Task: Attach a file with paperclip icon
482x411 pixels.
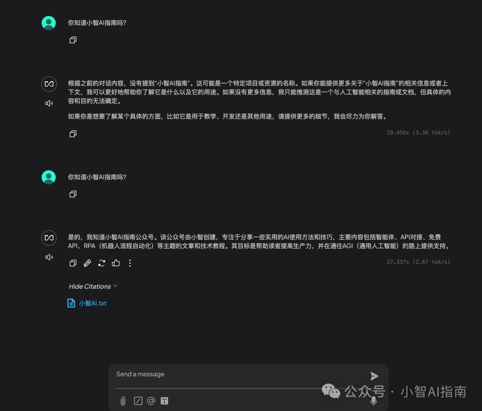Action: coord(123,401)
